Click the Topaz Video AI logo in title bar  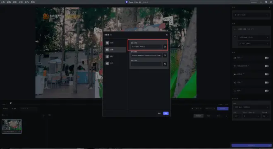click(127, 2)
